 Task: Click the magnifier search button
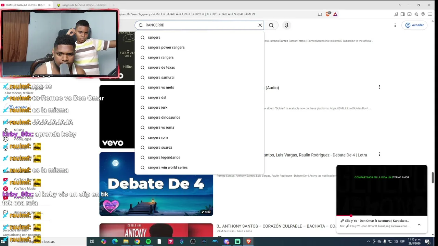(271, 25)
